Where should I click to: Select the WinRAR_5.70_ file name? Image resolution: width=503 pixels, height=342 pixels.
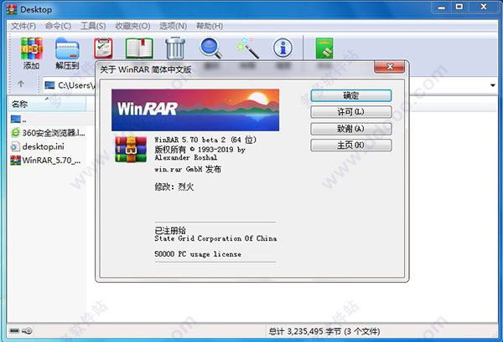[x=51, y=161]
